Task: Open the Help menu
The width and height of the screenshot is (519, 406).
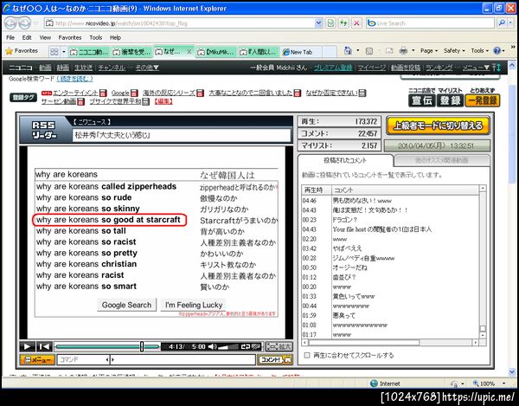Action: tap(115, 37)
